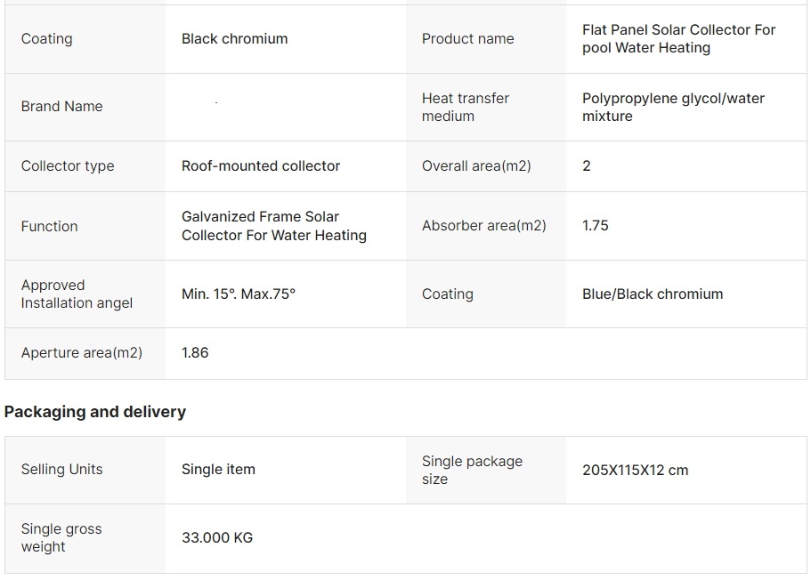Click the absorber area value 1.75
811x580 pixels.
pos(596,226)
